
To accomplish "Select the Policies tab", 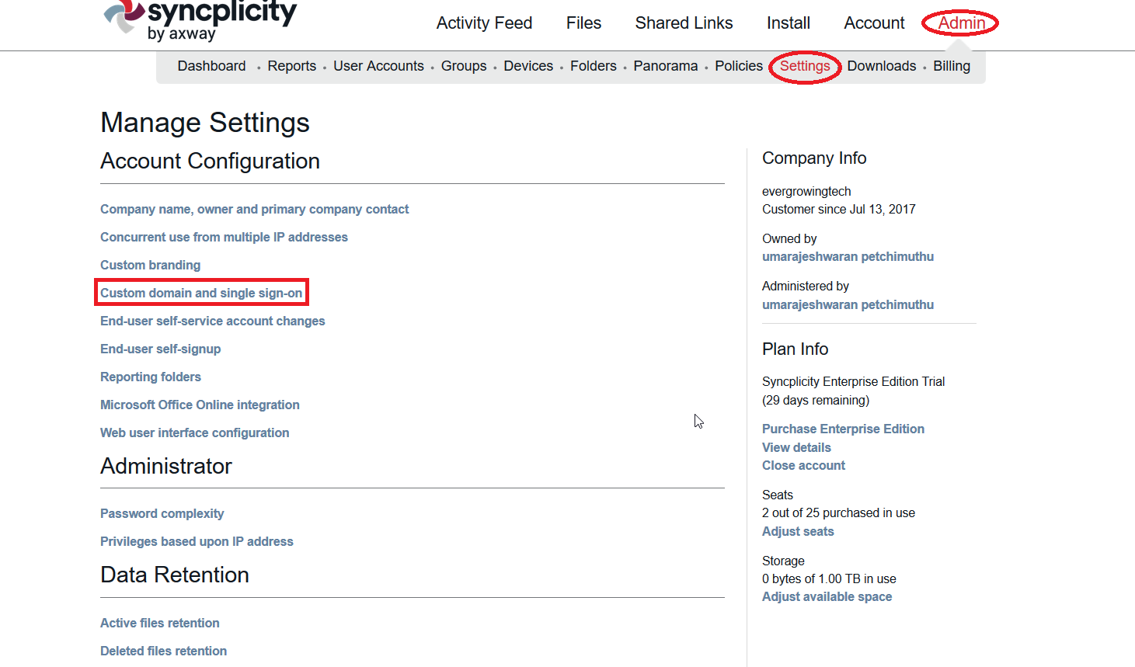I will [738, 66].
